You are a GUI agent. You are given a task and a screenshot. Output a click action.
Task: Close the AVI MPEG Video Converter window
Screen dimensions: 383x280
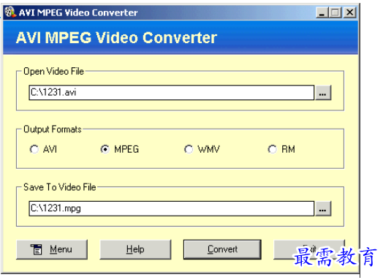click(349, 12)
